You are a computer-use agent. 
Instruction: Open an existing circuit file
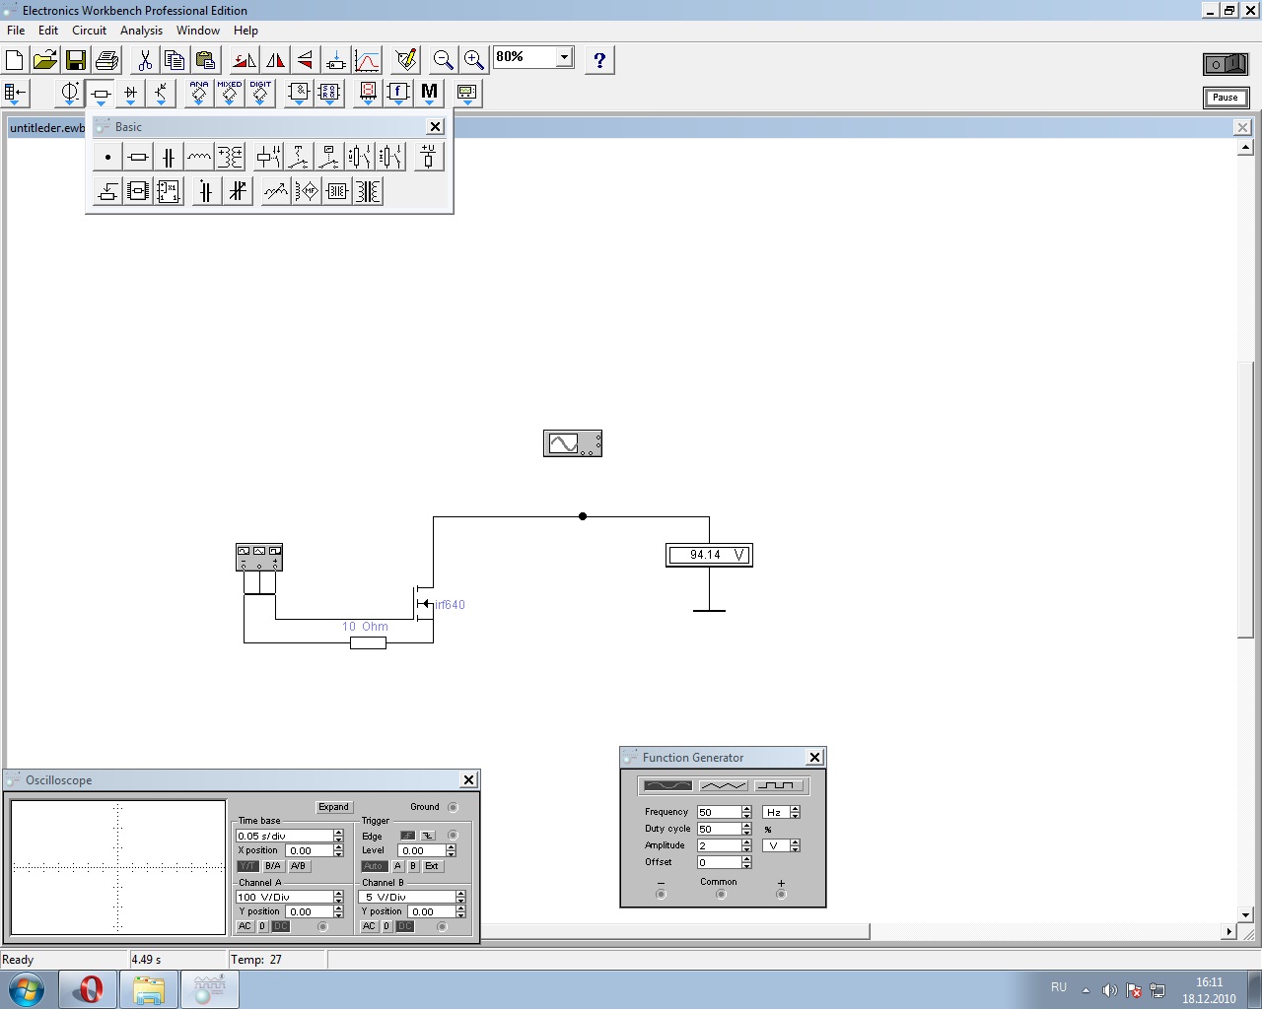pyautogui.click(x=45, y=60)
